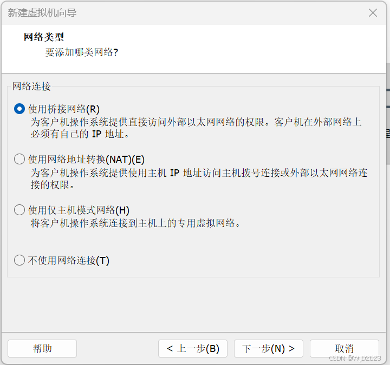Click the 帮助 help button
The height and width of the screenshot is (365, 390).
[x=42, y=349]
